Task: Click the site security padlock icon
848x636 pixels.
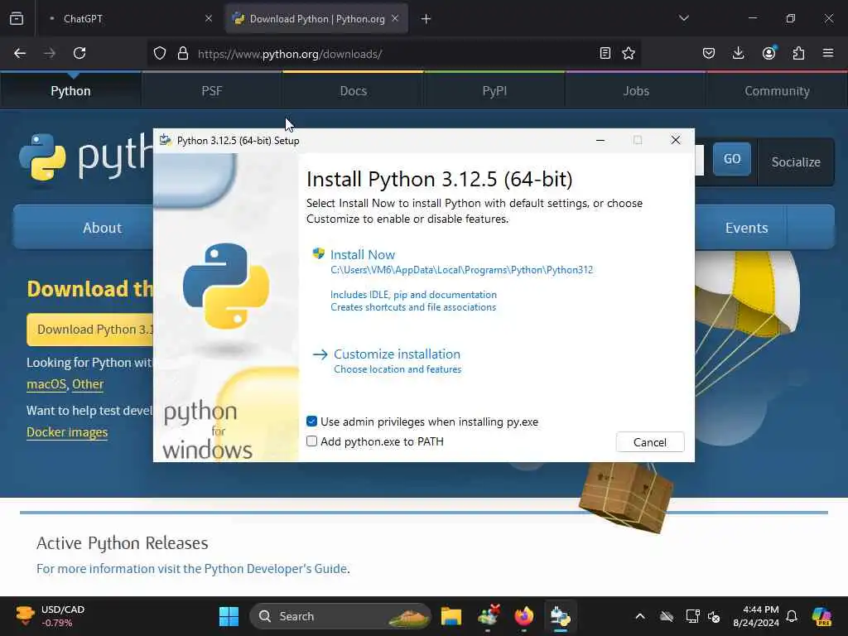Action: [x=183, y=54]
